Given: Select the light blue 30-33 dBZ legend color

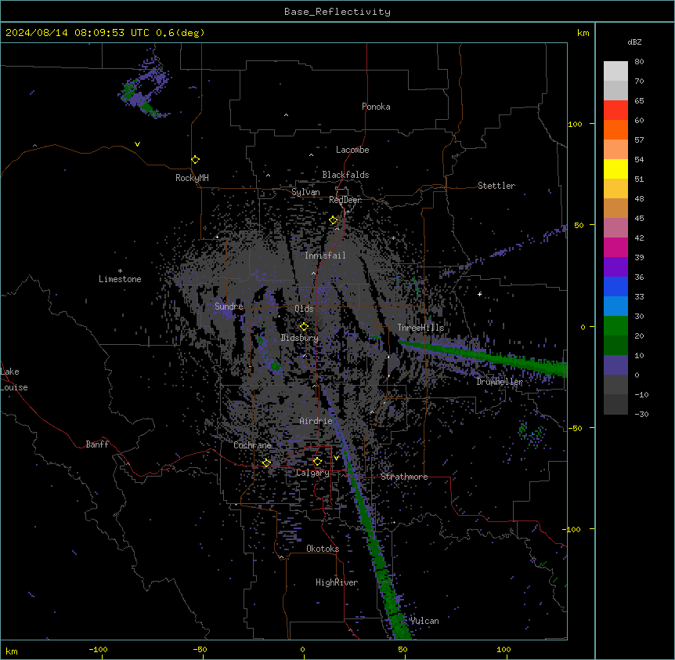Looking at the screenshot, I should tap(615, 306).
